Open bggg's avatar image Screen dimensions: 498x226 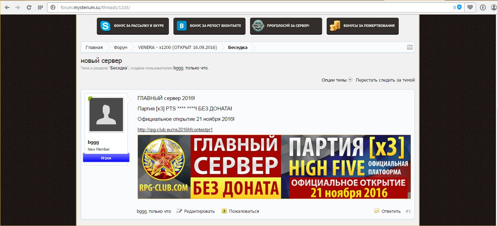coord(106,115)
